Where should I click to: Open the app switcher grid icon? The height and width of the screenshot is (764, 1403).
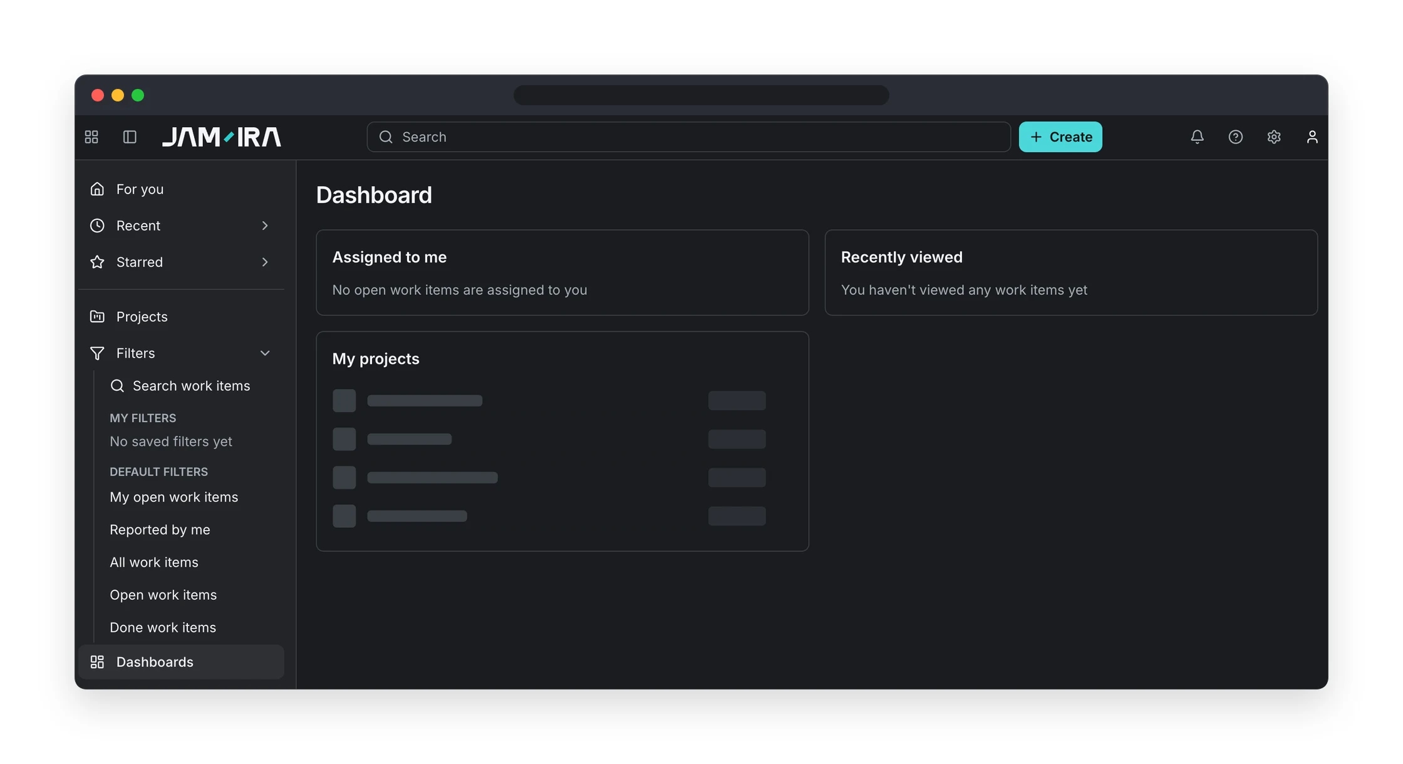[x=91, y=137]
